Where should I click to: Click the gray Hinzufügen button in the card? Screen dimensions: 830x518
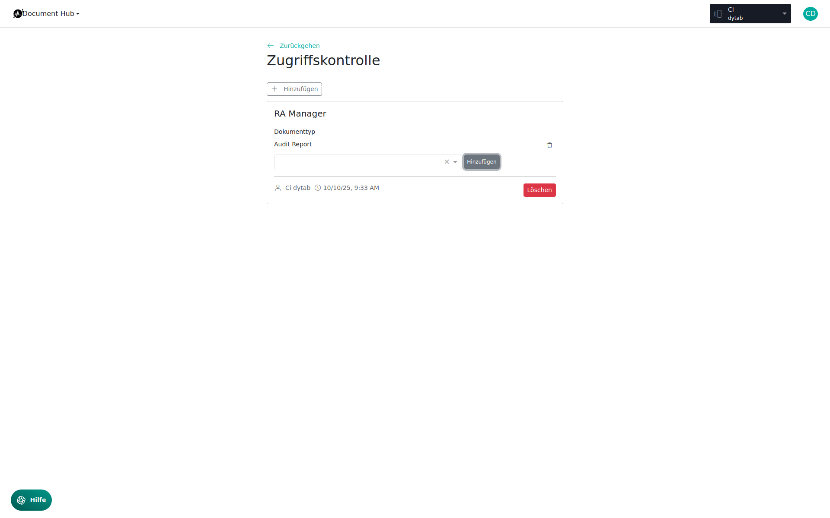pyautogui.click(x=482, y=162)
